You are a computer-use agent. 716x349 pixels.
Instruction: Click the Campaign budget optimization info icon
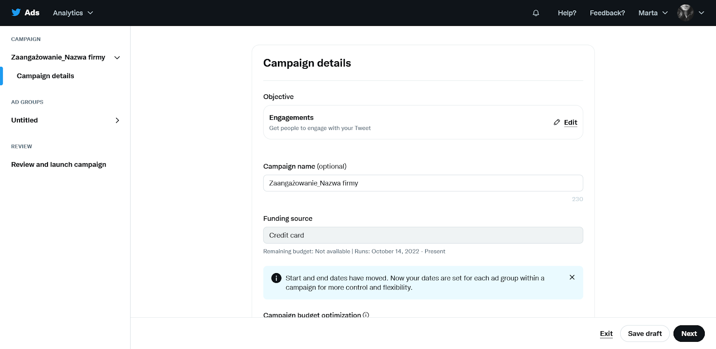366,315
